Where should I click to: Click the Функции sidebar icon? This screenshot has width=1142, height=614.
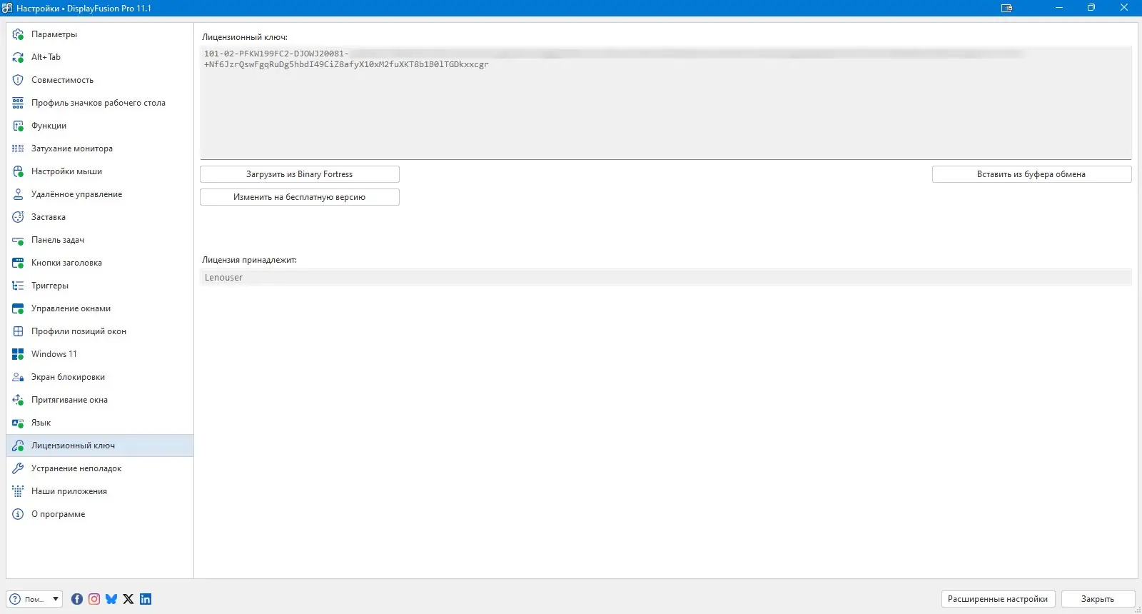[18, 126]
